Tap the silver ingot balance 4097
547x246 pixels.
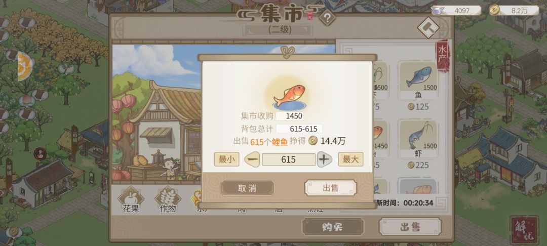coord(456,11)
